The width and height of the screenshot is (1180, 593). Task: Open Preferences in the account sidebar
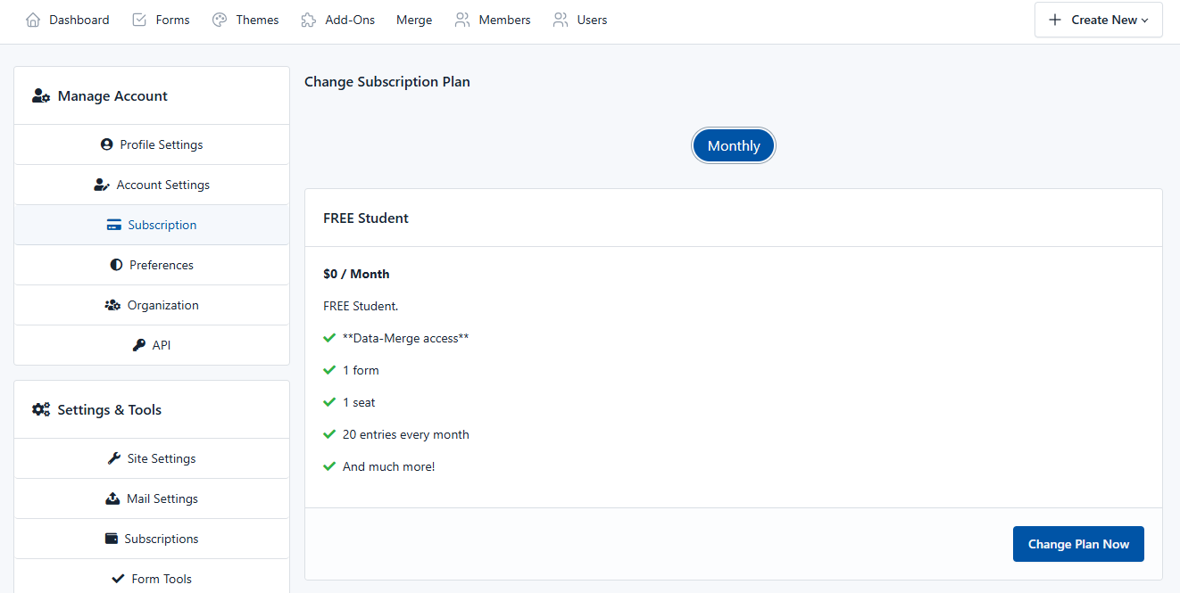point(161,265)
